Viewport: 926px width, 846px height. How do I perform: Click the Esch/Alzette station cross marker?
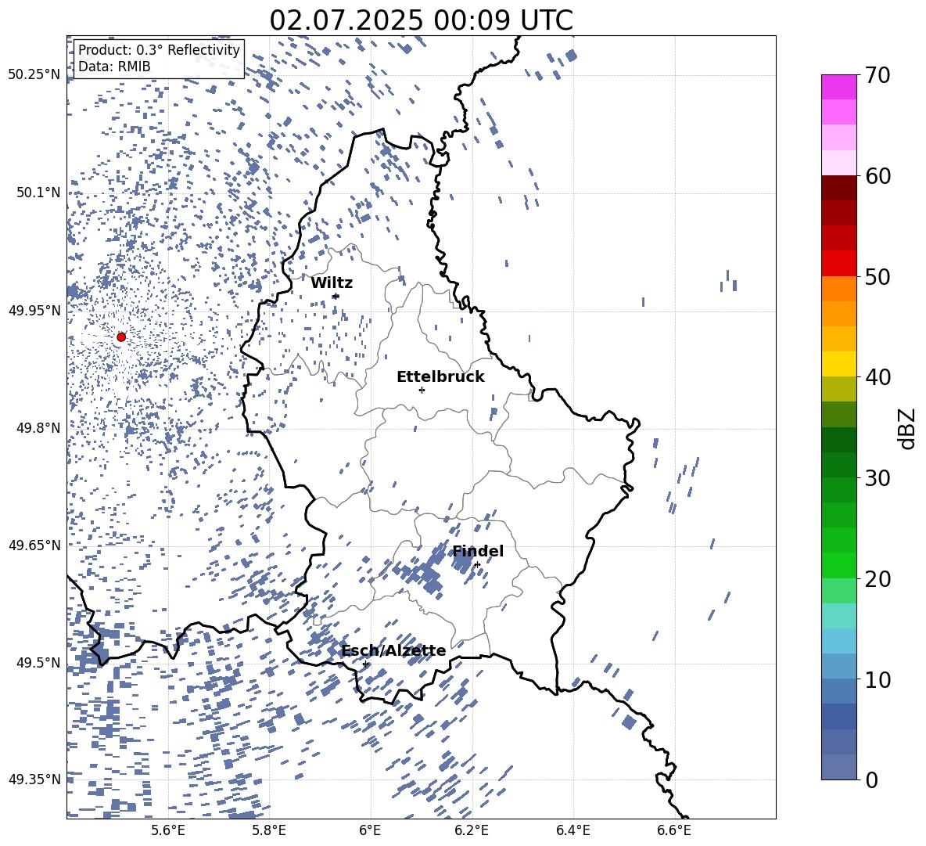point(365,664)
